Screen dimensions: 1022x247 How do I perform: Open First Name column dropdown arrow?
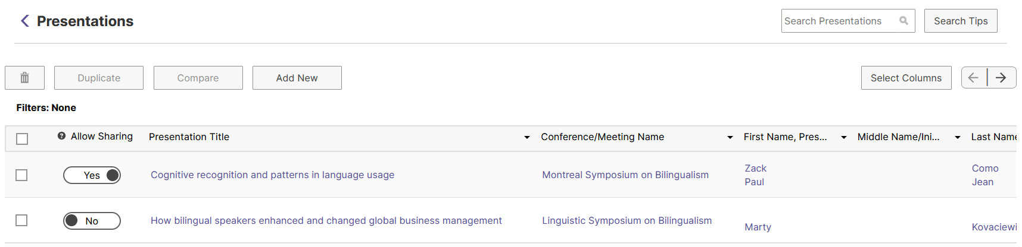point(844,137)
